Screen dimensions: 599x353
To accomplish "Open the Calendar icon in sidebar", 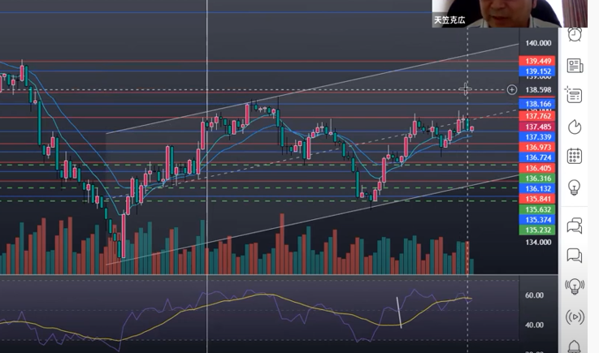I will click(575, 156).
